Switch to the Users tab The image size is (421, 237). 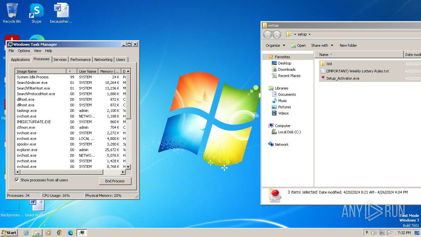coord(121,60)
